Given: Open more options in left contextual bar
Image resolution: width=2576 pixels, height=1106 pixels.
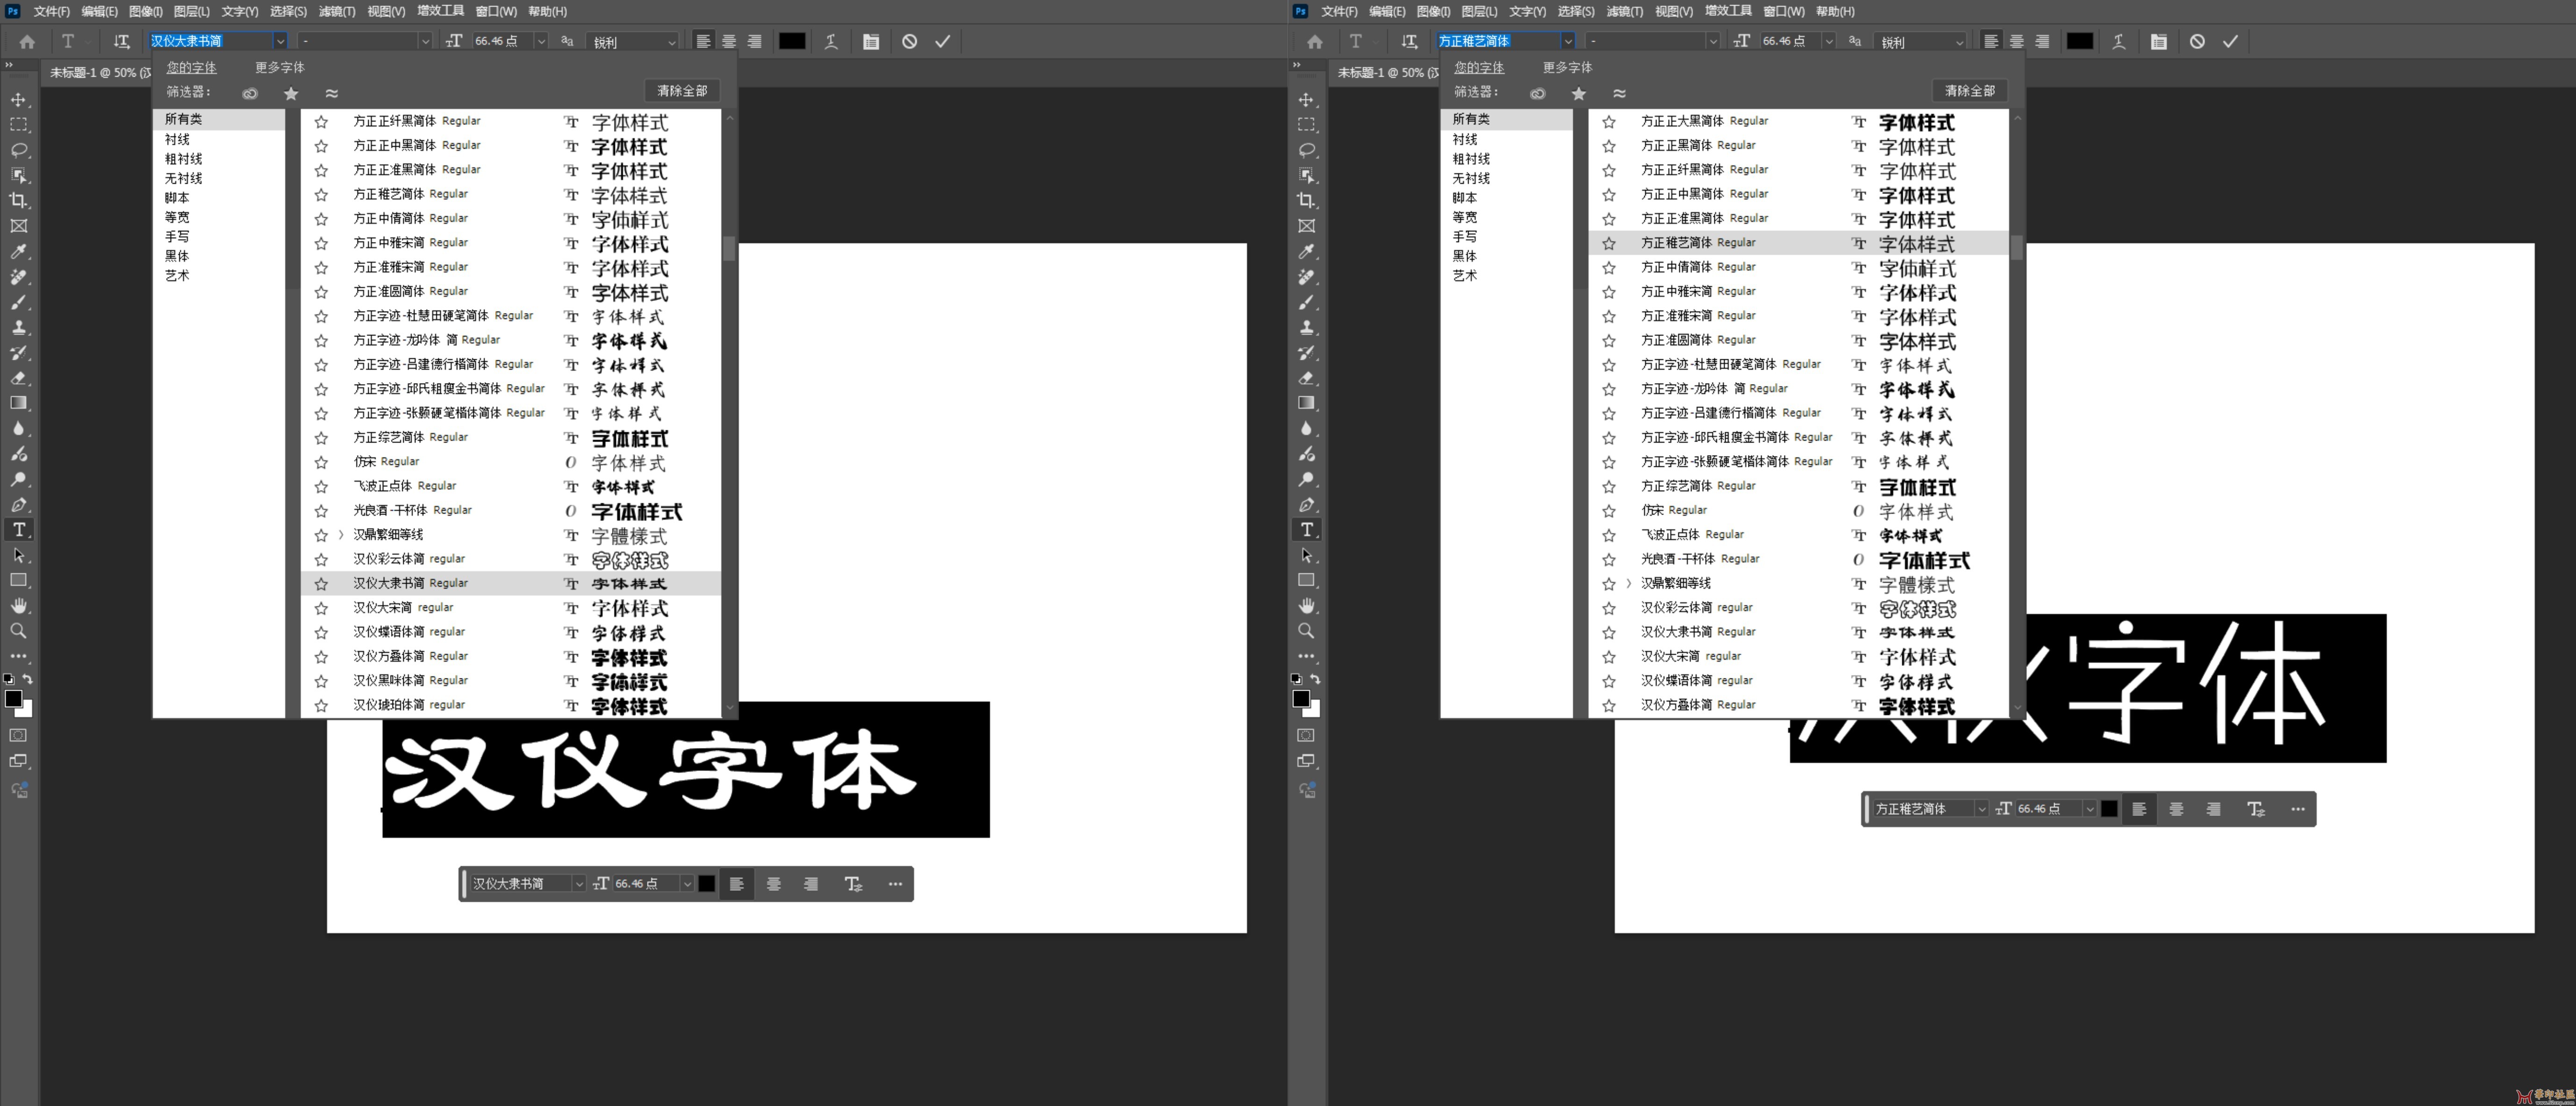Looking at the screenshot, I should pyautogui.click(x=895, y=883).
